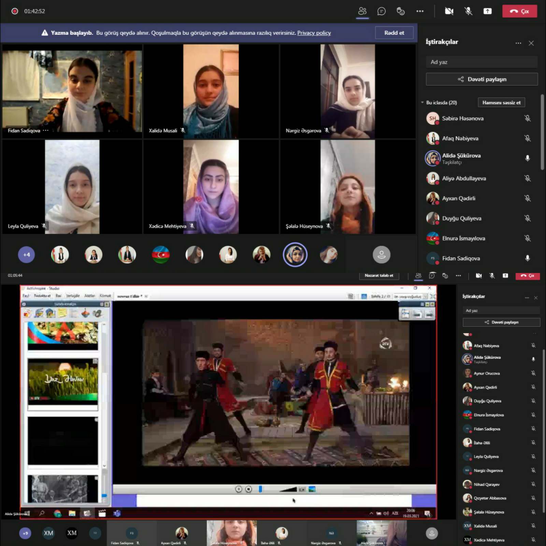Click Hamısını səssiz et button

point(501,102)
